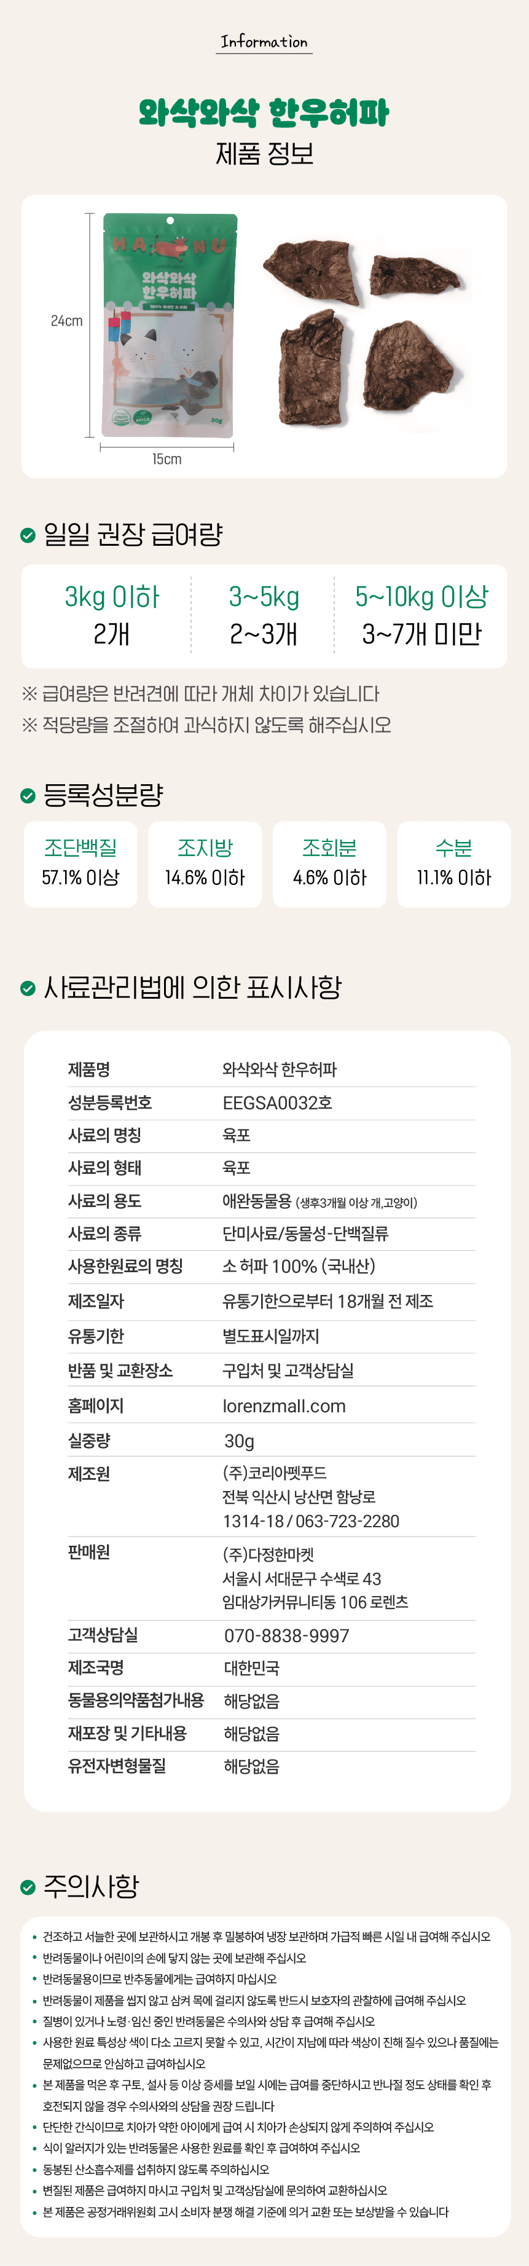The image size is (529, 2266).
Task: Click the green check icon beside 일일 권장 급여량
Action: [28, 535]
